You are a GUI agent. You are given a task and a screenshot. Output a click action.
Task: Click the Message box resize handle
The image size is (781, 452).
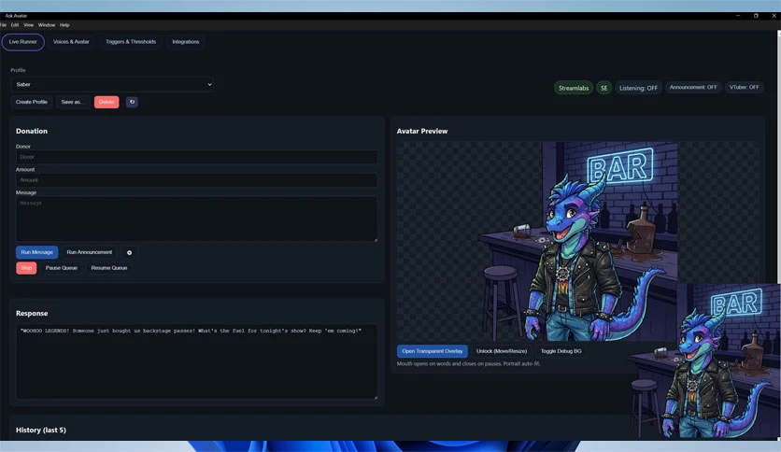(376, 240)
